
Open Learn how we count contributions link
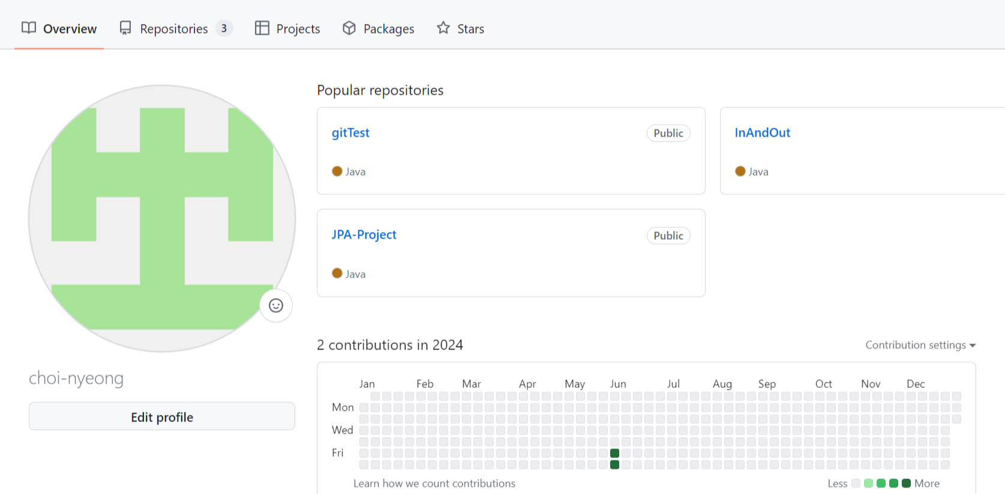pos(434,483)
